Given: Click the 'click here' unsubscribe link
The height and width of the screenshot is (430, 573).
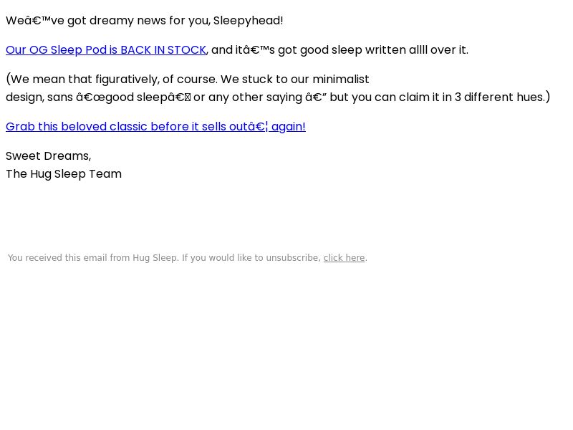Looking at the screenshot, I should (345, 258).
